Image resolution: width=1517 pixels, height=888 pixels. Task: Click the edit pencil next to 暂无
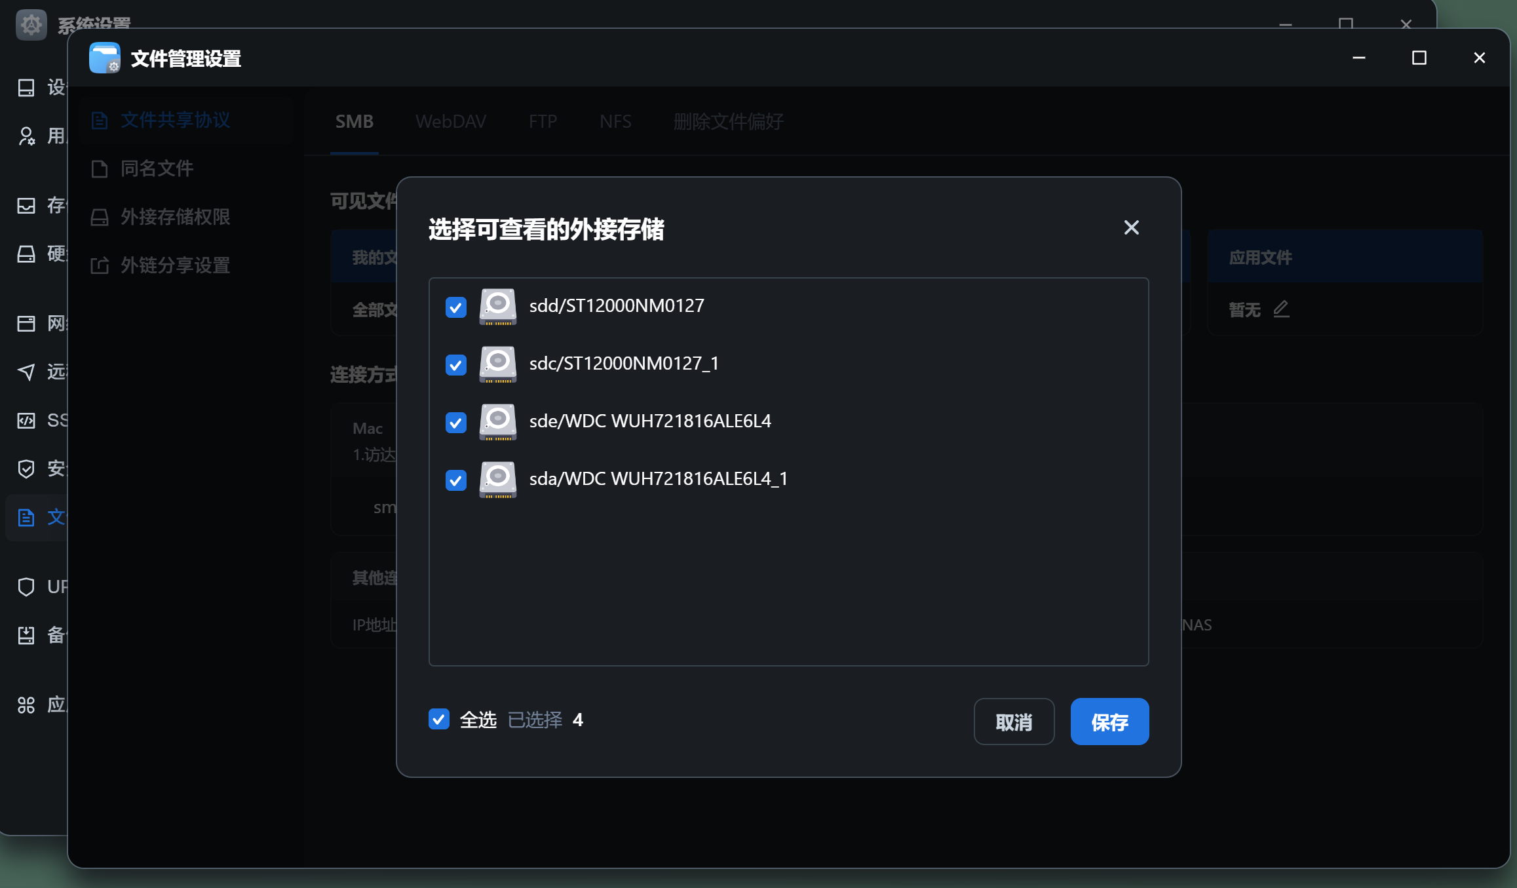coord(1281,309)
